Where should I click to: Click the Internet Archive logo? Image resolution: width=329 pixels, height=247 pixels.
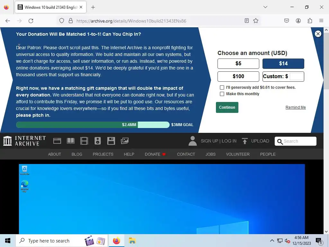(x=24, y=141)
